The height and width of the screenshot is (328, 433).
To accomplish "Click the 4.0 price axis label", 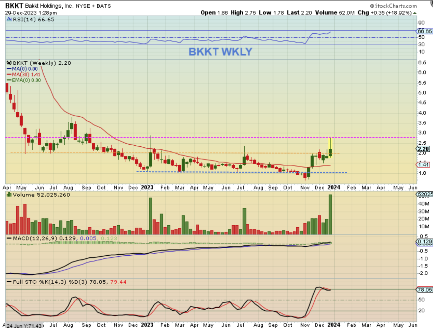I will [422, 113].
